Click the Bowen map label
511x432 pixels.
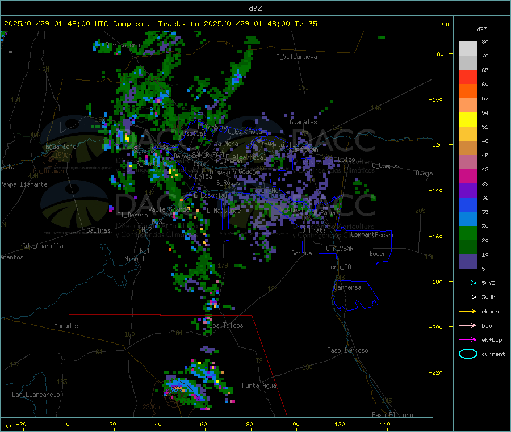pos(378,254)
